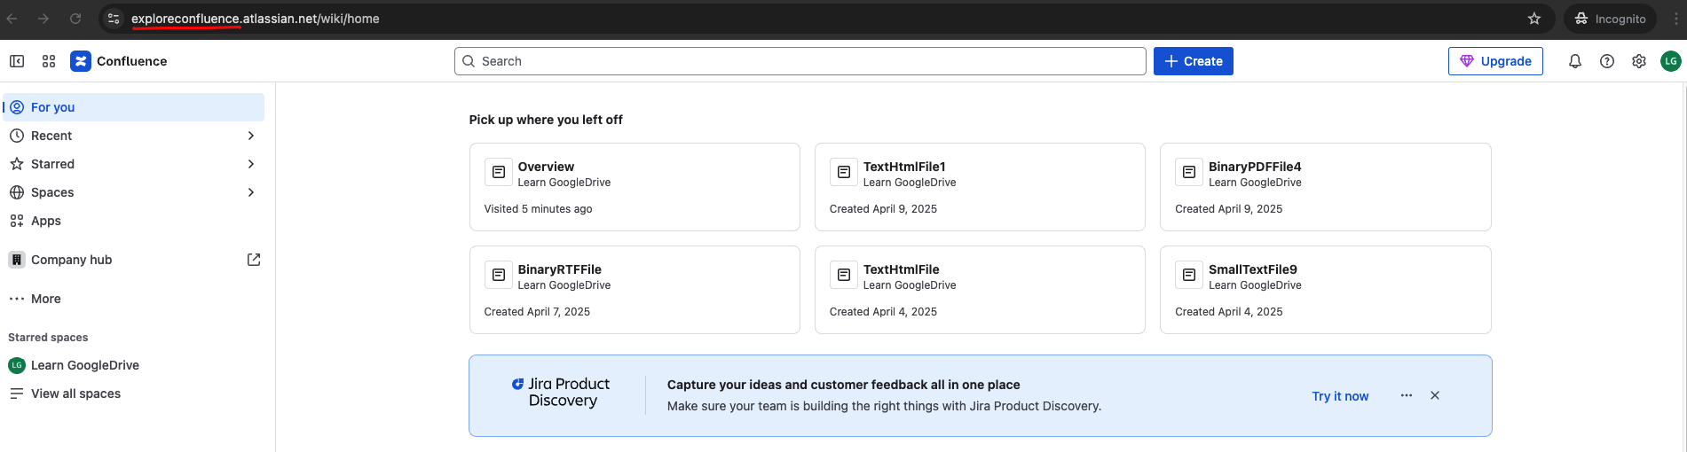
Task: Open Learn GoogleDrive starred space
Action: pyautogui.click(x=134, y=365)
